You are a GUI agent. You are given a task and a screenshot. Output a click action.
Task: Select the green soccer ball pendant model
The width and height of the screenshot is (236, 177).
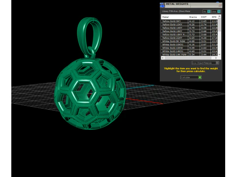tap(90, 93)
